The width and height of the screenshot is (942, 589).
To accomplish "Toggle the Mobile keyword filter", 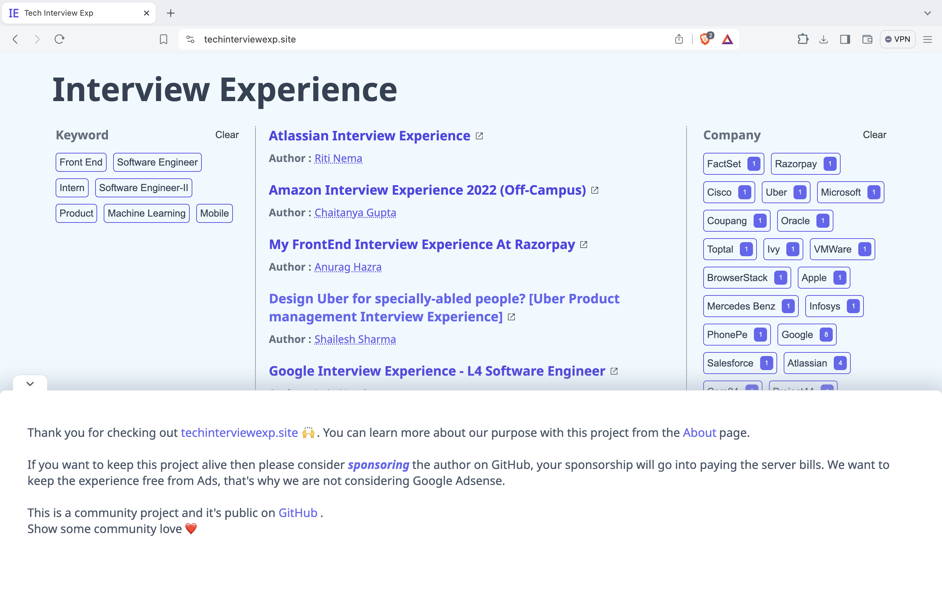I will [x=215, y=213].
